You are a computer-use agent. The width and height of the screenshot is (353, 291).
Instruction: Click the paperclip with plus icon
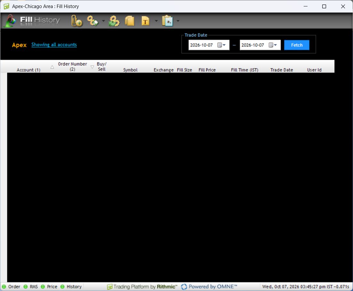pyautogui.click(x=77, y=21)
